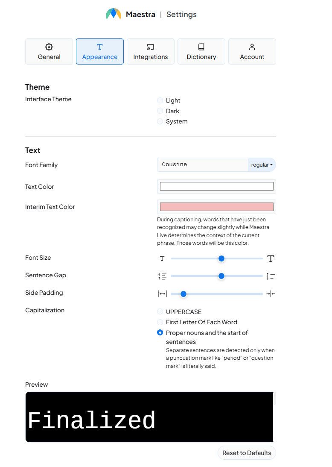
Task: Select System interface theme option
Action: pos(160,121)
